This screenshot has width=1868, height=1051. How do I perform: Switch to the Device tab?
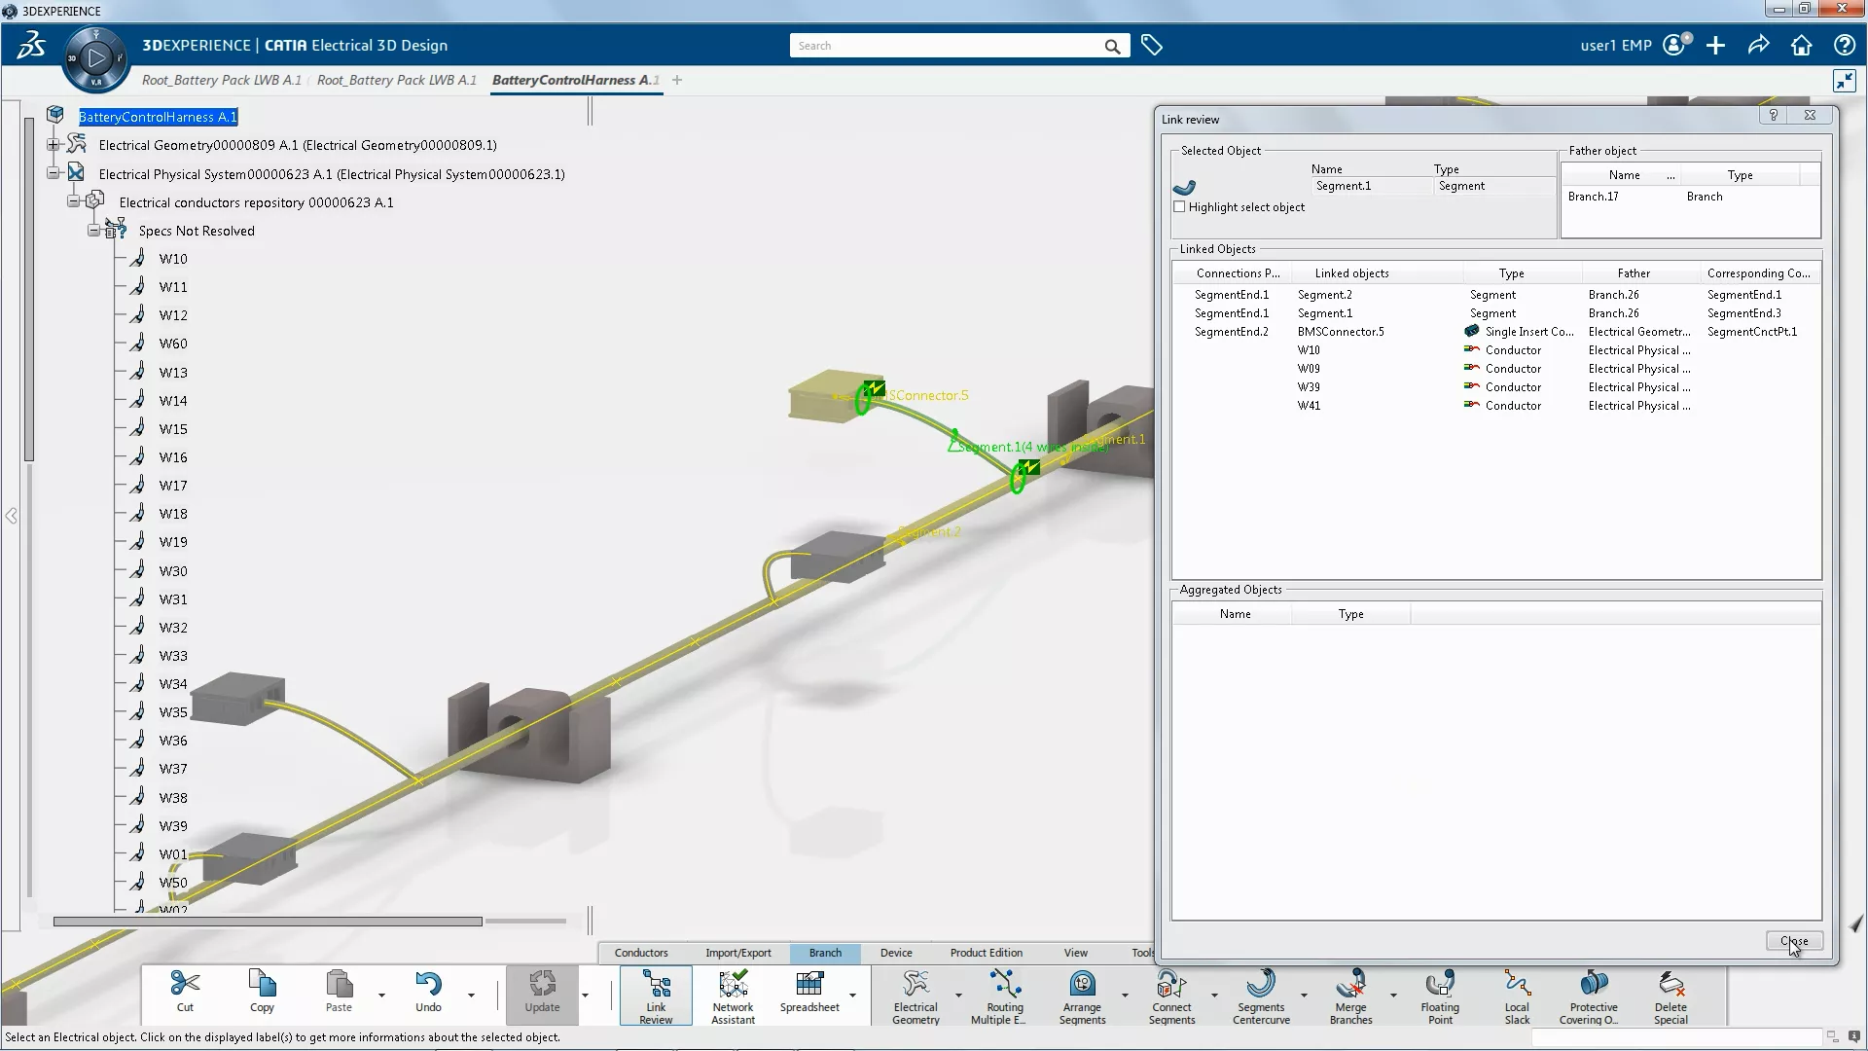click(x=896, y=953)
